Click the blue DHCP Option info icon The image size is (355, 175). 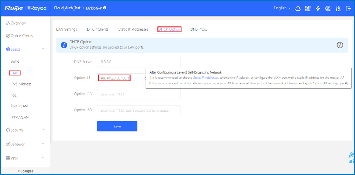click(x=64, y=45)
